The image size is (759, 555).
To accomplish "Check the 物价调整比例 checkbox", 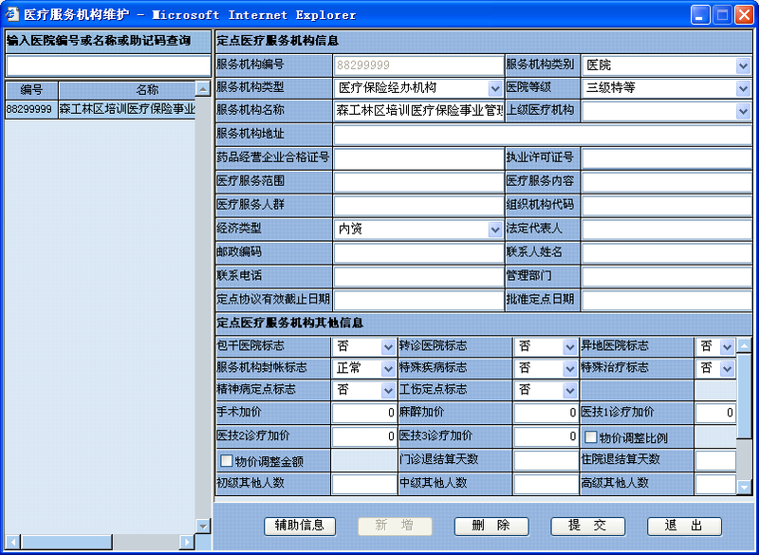I will pyautogui.click(x=590, y=437).
